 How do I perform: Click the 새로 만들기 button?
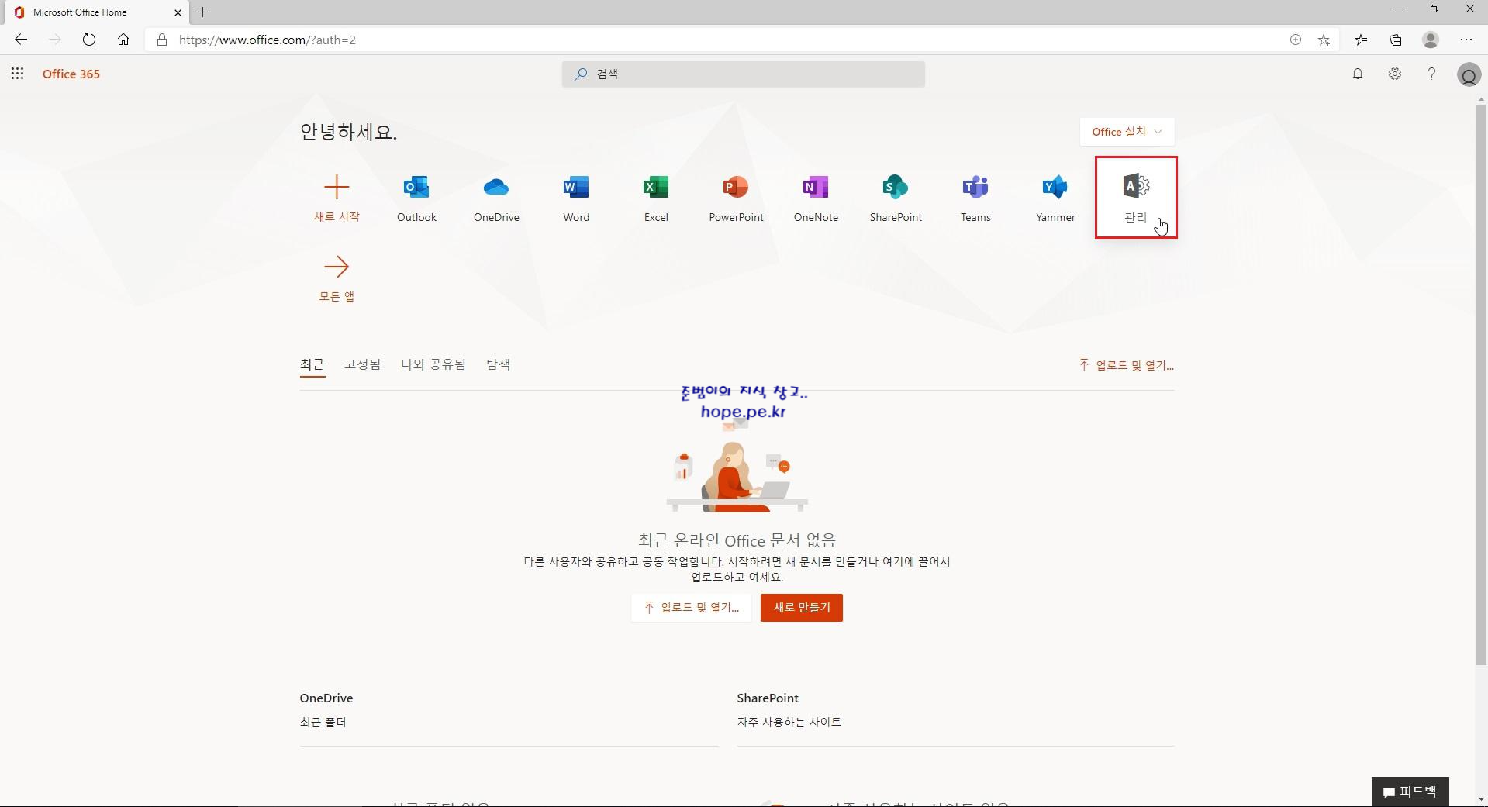pos(801,608)
